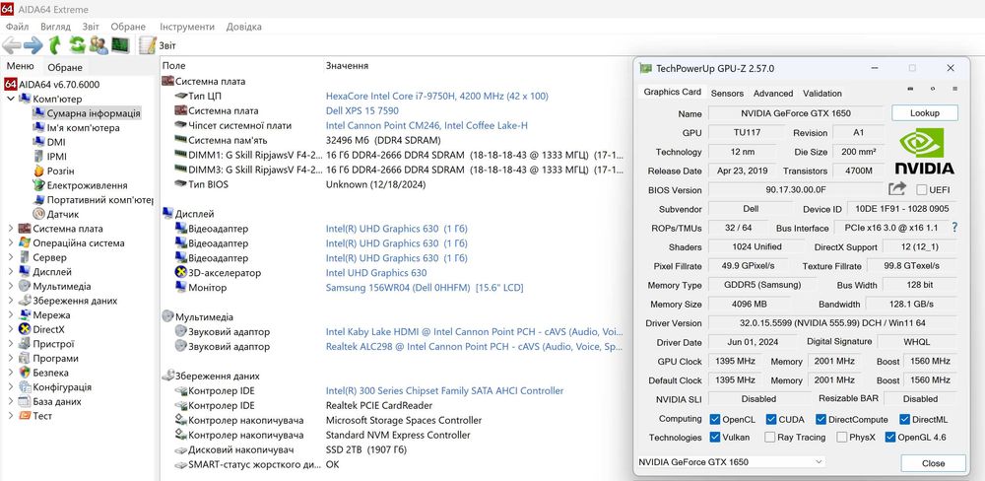
Task: Select the Датчик tree item
Action: (62, 214)
